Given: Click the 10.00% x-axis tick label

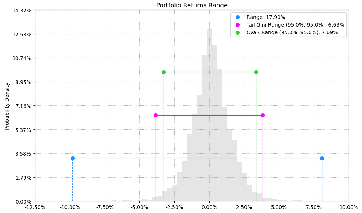Looking at the screenshot, I should pyautogui.click(x=349, y=207).
